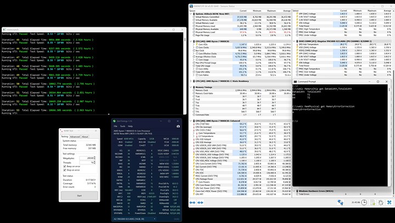Click RAM Test title bar icon
This screenshot has height=223, width=395.
(61, 130)
